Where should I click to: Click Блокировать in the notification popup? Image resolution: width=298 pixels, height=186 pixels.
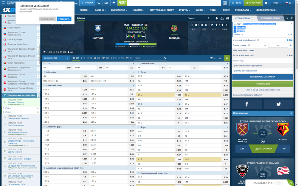tap(47, 19)
